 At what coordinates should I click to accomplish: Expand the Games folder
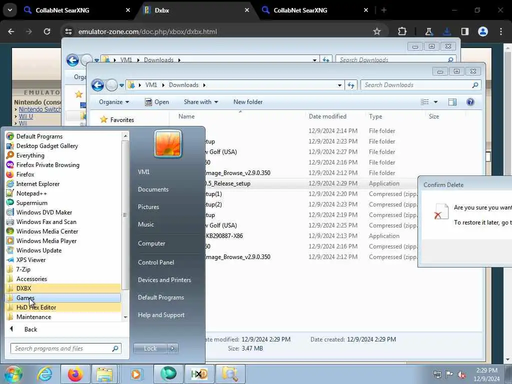click(25, 298)
